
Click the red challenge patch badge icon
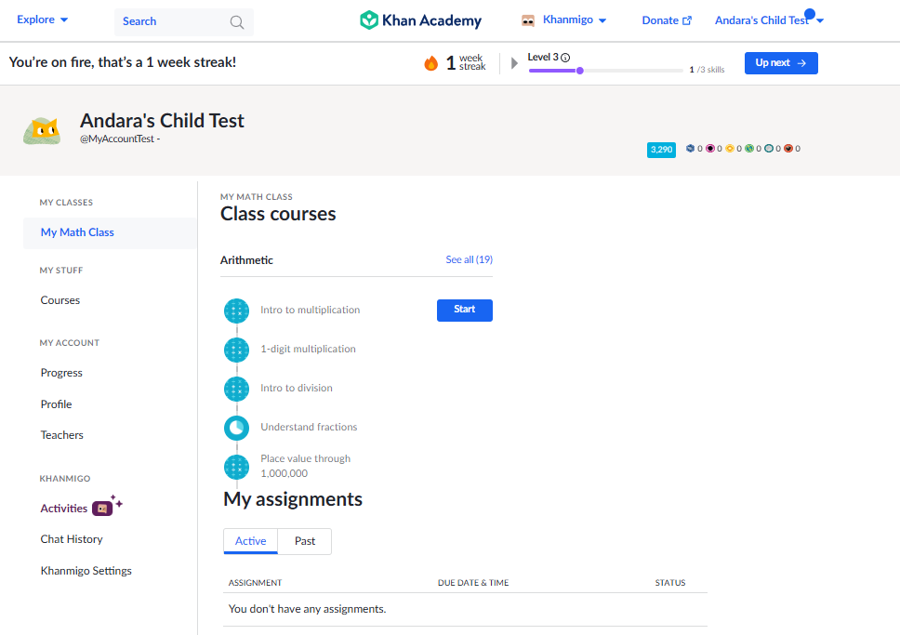point(788,148)
